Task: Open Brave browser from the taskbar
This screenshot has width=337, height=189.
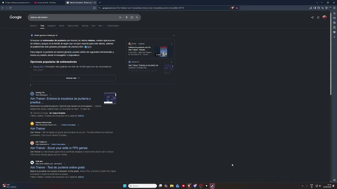Action: pos(189,186)
